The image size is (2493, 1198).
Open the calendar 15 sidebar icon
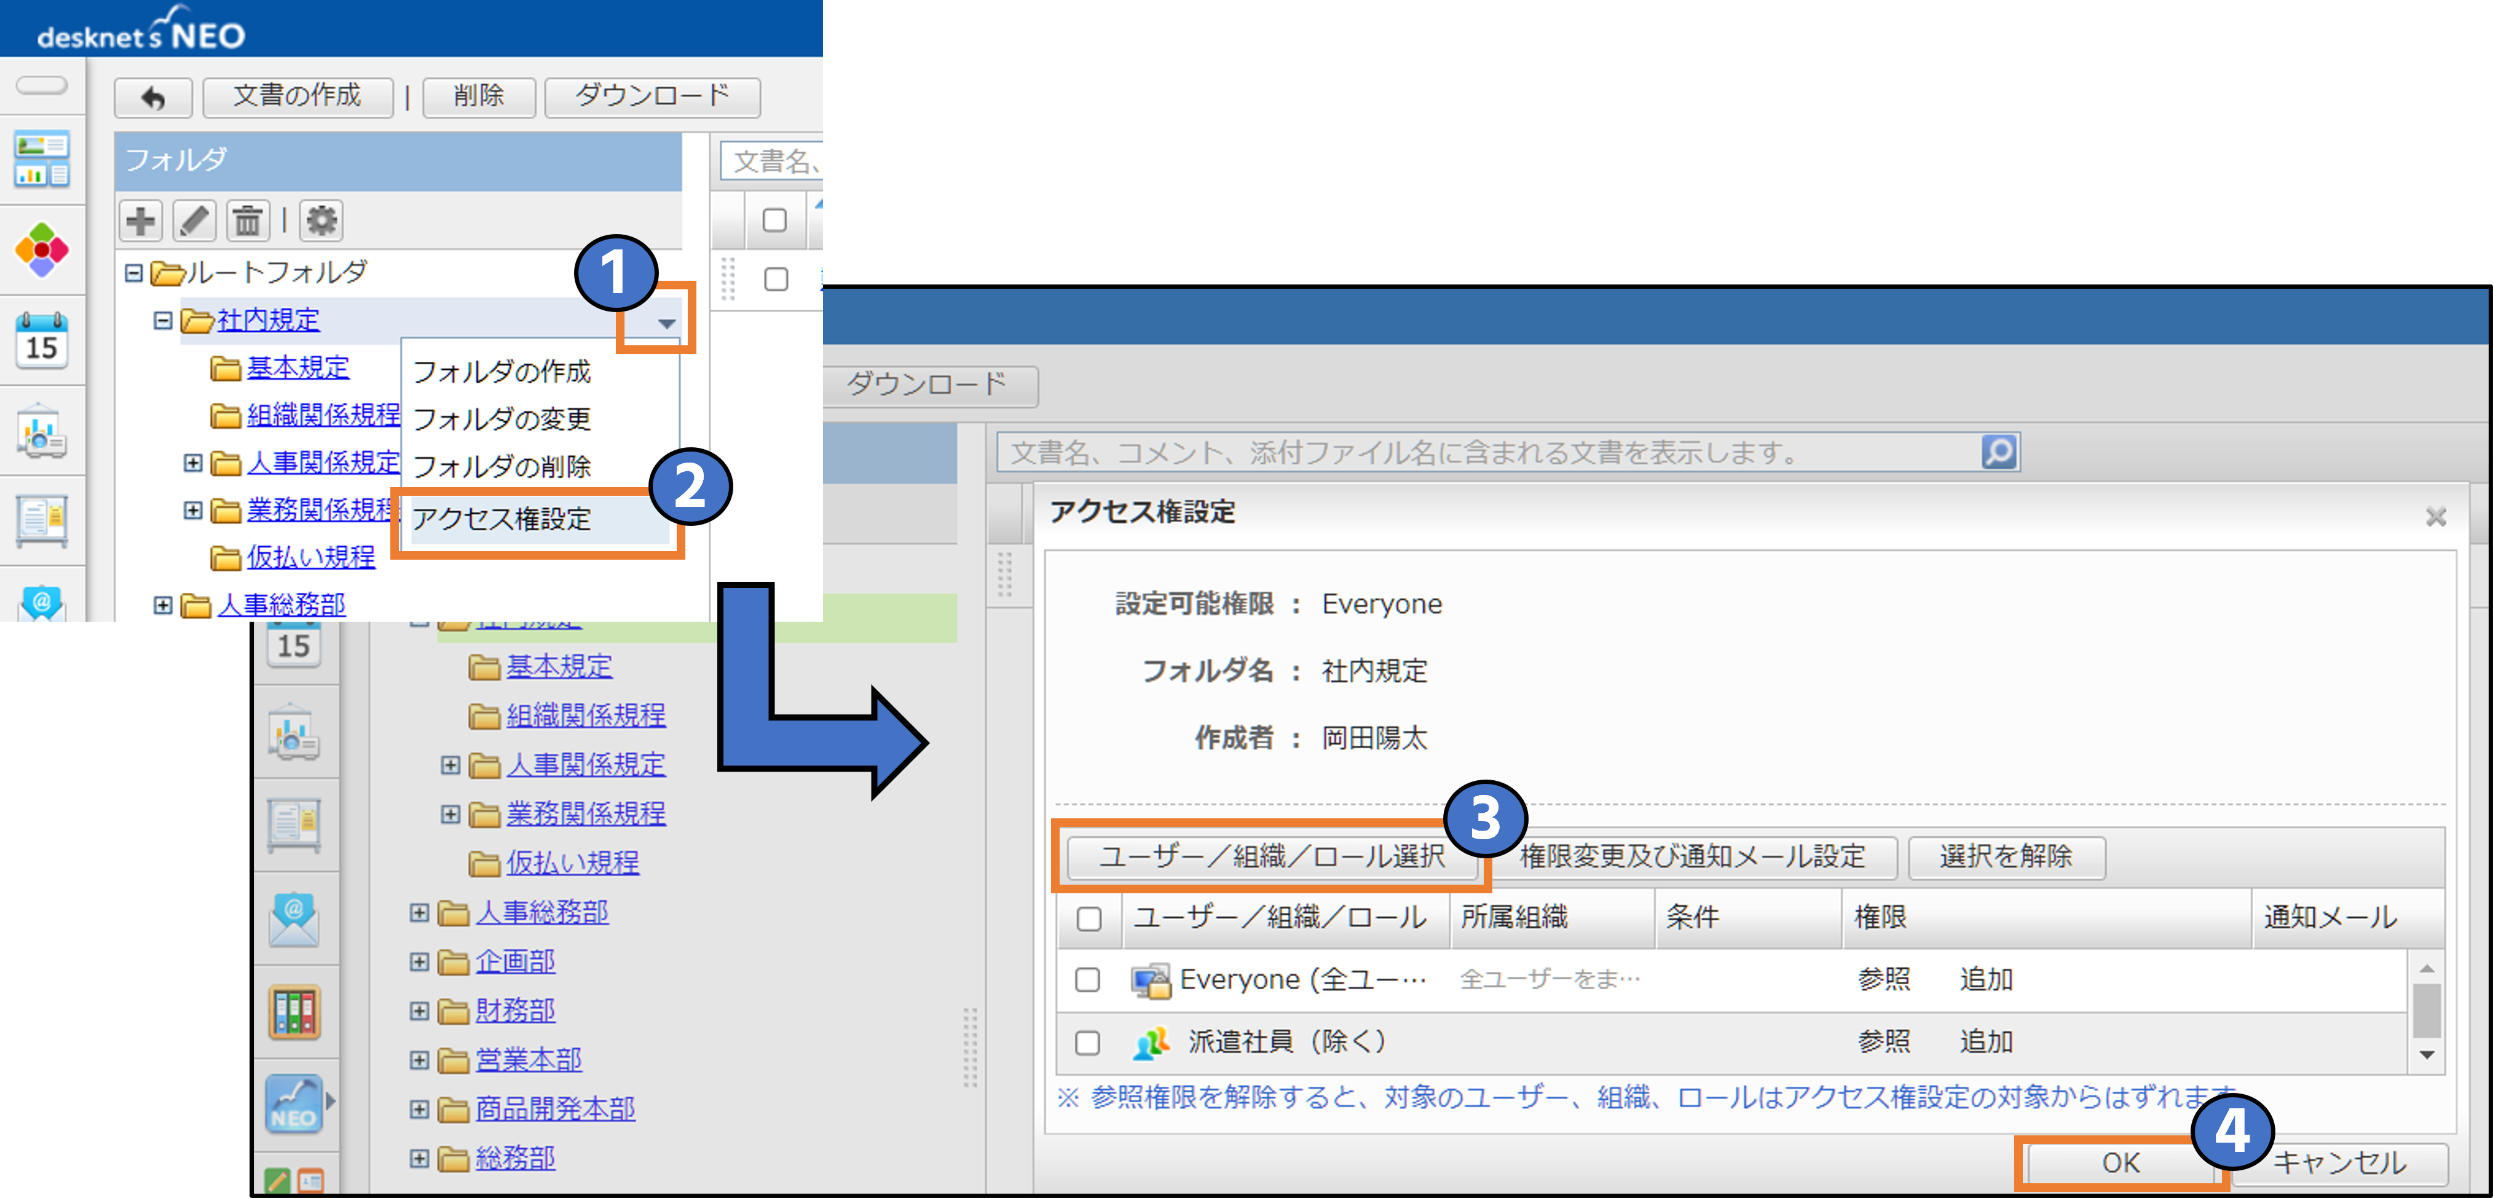(42, 340)
